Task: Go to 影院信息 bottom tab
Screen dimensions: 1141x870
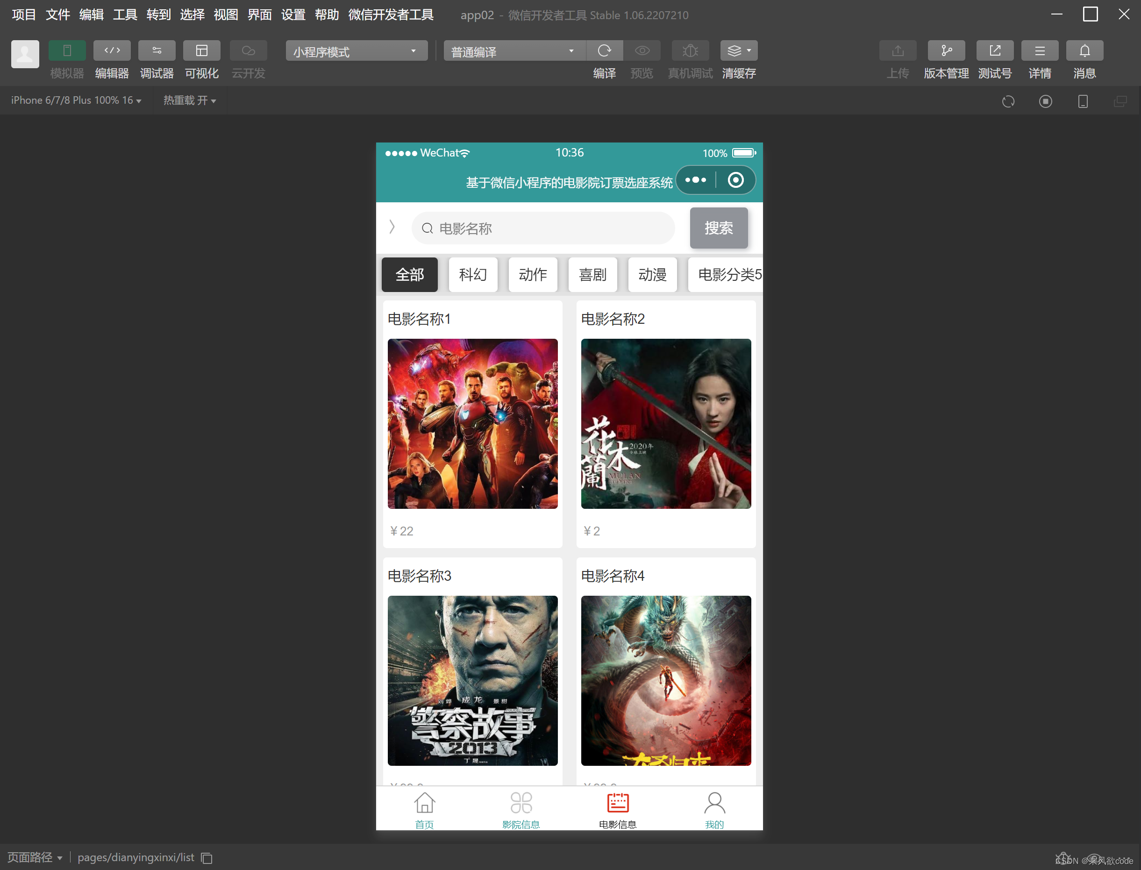Action: (x=521, y=810)
